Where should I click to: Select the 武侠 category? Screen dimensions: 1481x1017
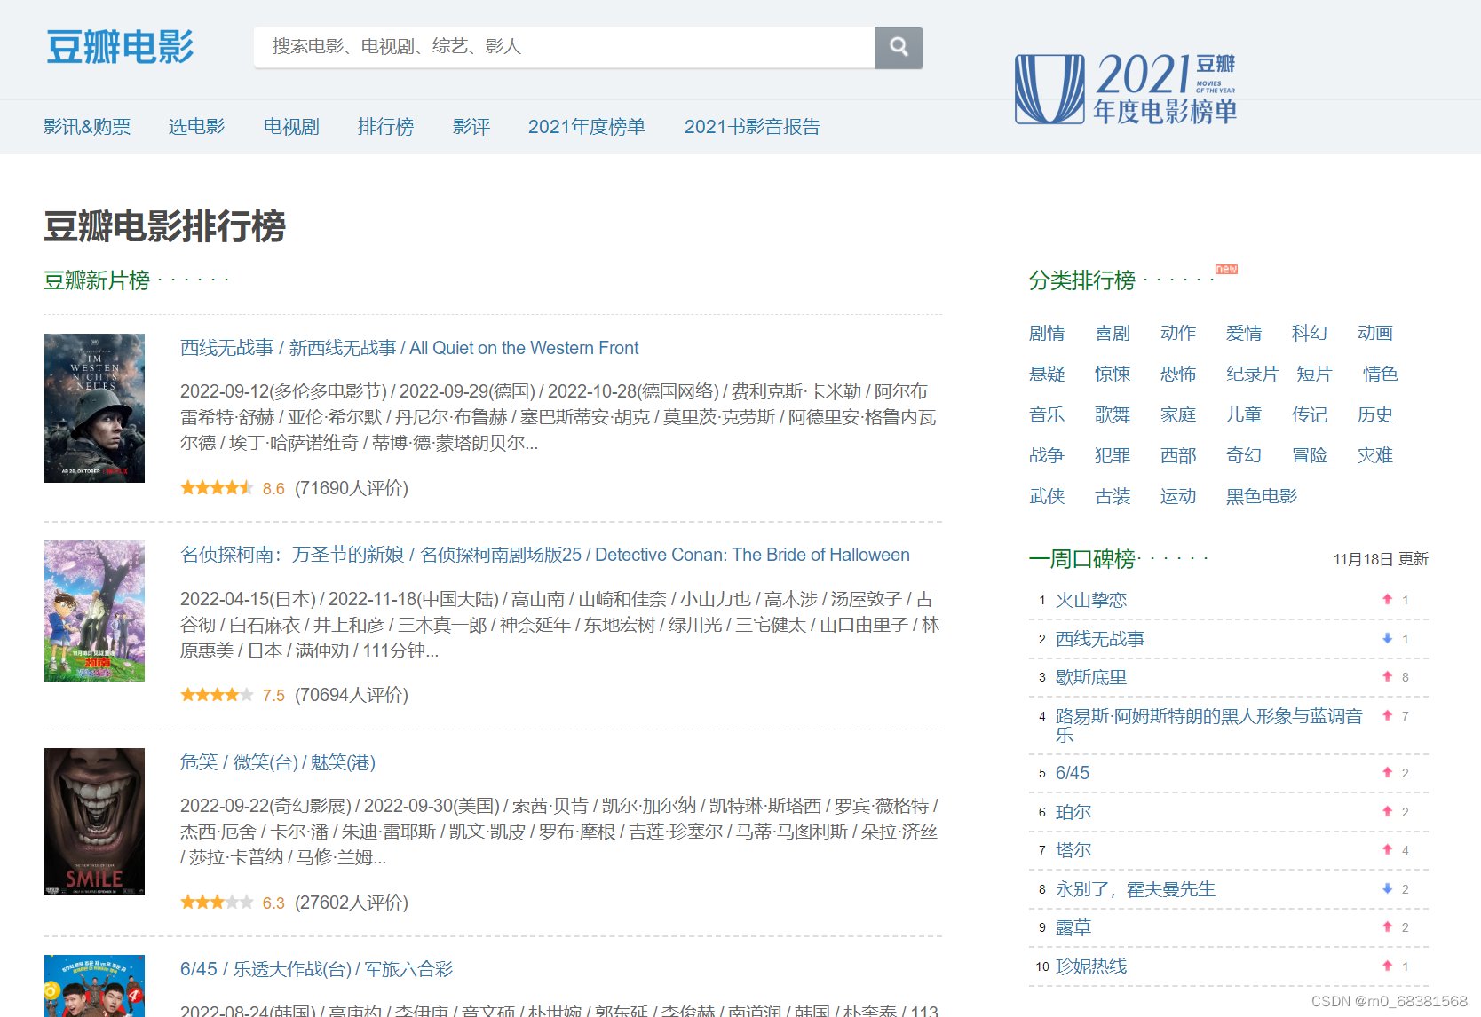1047,496
